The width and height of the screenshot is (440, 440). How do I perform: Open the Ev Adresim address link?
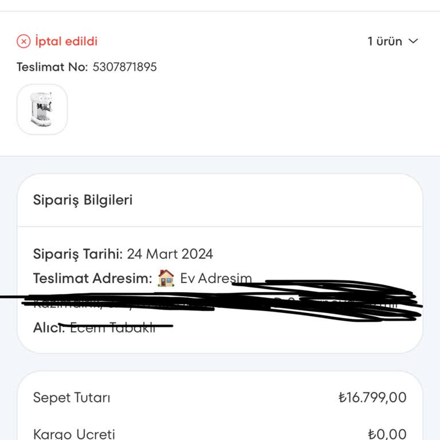(215, 278)
